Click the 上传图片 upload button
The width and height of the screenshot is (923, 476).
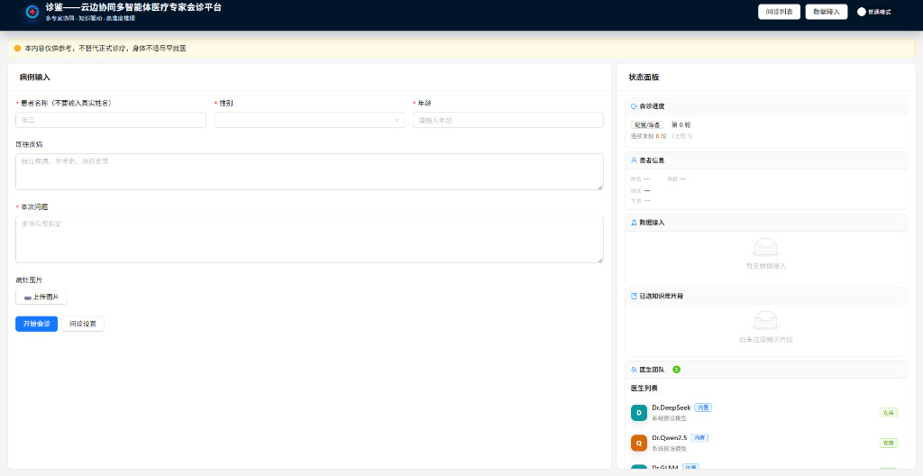point(41,297)
